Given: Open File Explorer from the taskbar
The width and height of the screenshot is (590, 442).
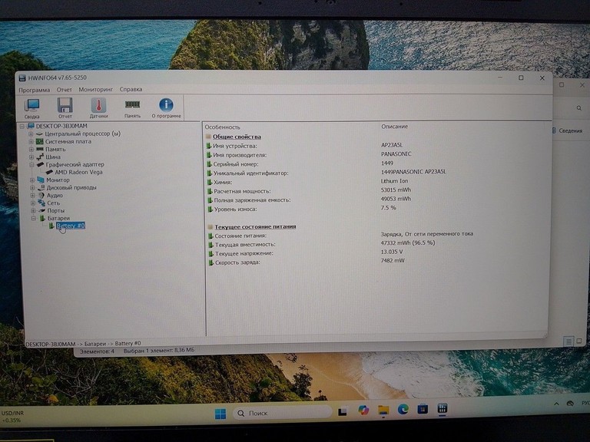Looking at the screenshot, I should [x=383, y=410].
